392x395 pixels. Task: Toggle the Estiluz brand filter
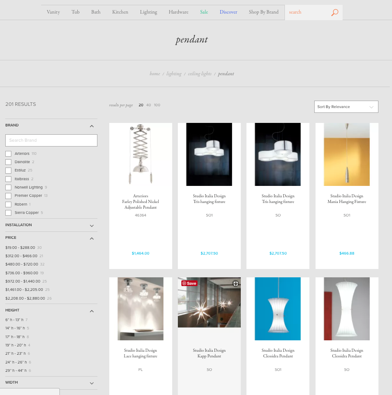(8, 171)
